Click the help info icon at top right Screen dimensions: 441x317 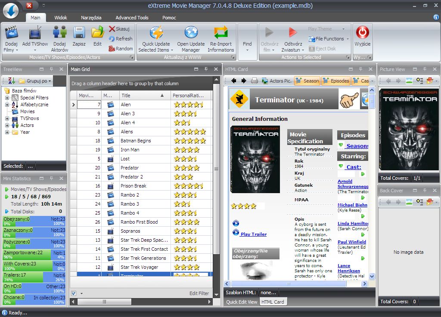[x=436, y=17]
